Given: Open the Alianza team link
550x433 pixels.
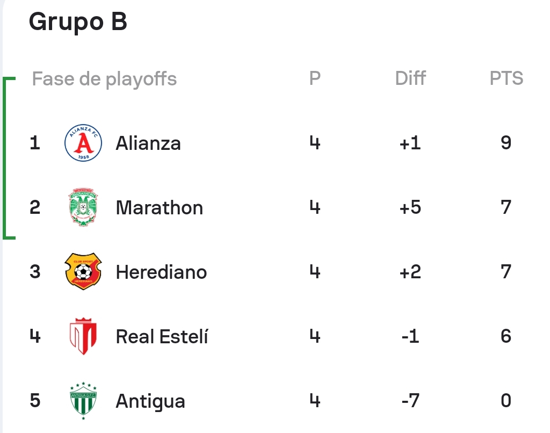Looking at the screenshot, I should 148,143.
